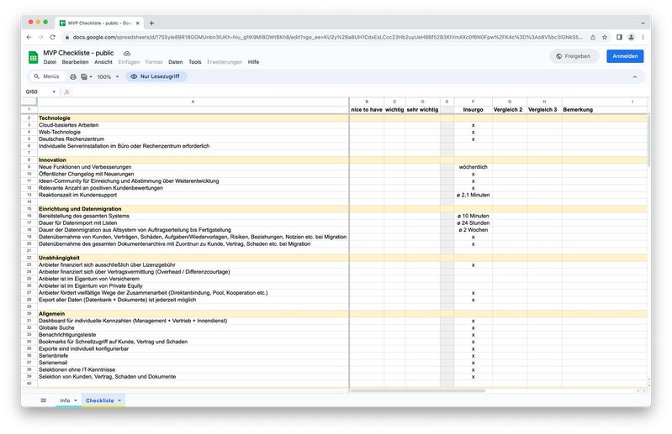Screen dimensions: 672x434
Task: Select row 30 header number
Action: (x=29, y=314)
